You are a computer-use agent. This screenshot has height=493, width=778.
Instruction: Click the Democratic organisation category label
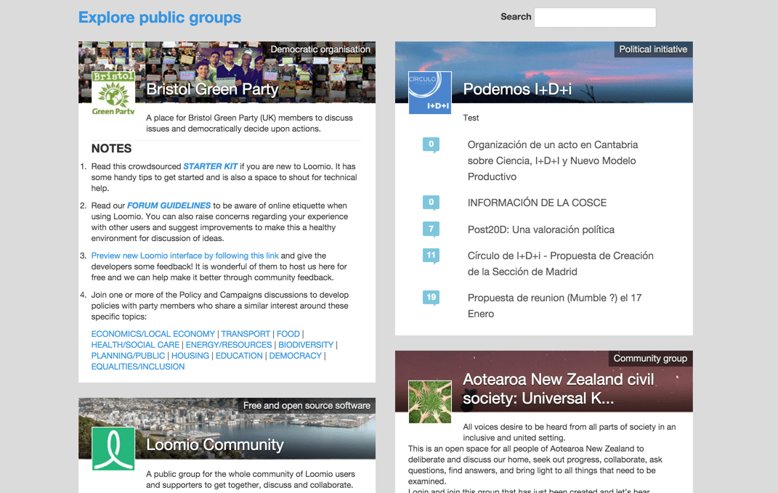(x=320, y=49)
